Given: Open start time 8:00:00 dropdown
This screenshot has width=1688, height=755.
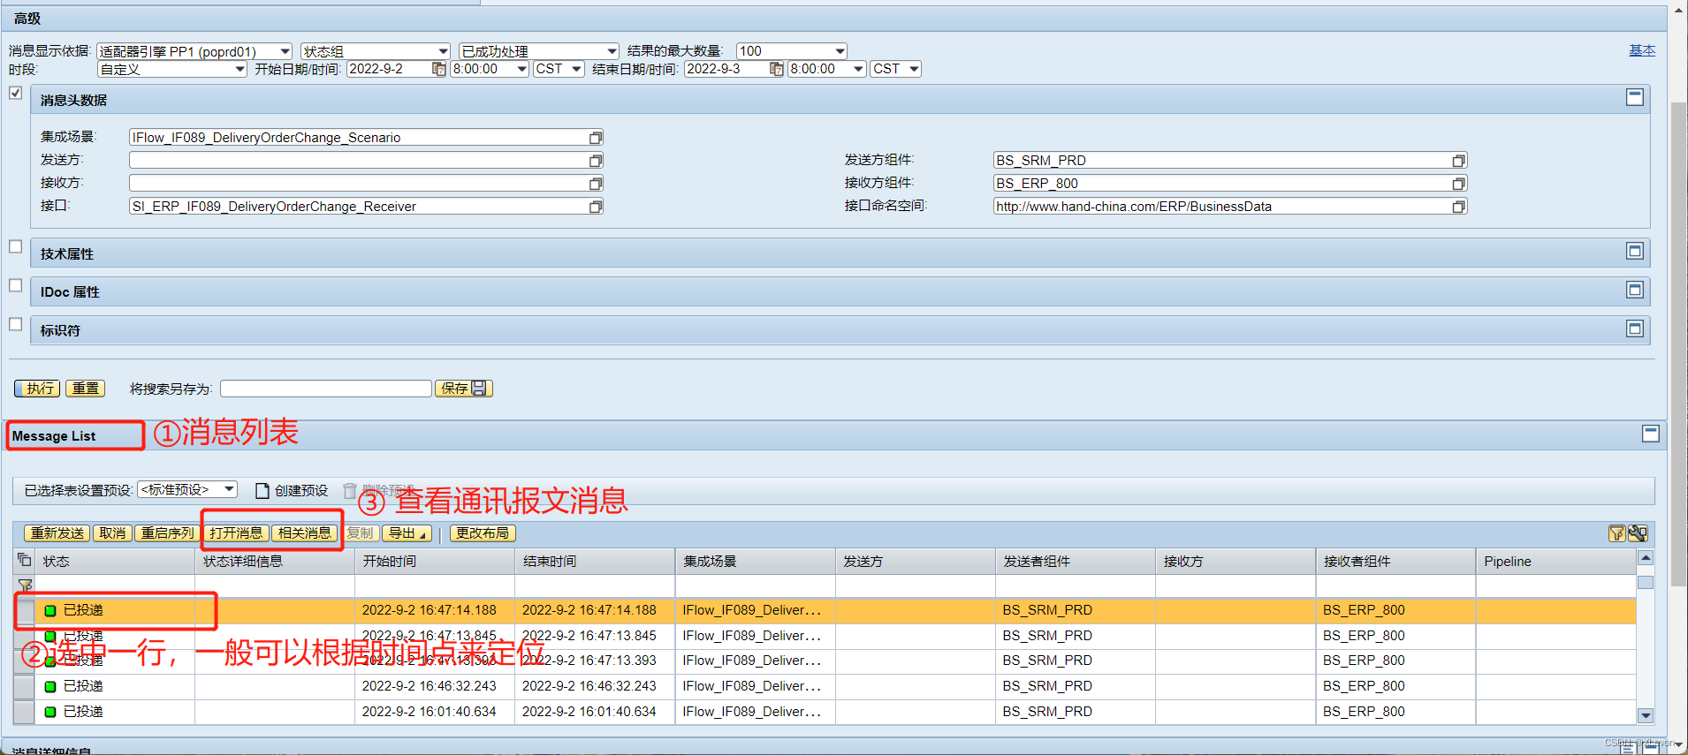Looking at the screenshot, I should pos(521,69).
